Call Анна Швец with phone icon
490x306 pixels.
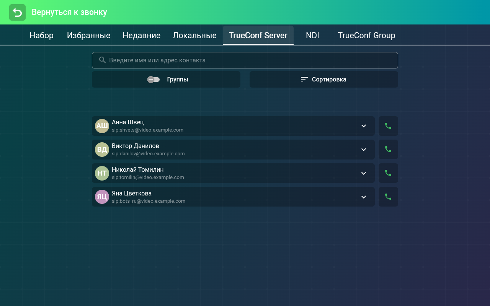tap(388, 126)
